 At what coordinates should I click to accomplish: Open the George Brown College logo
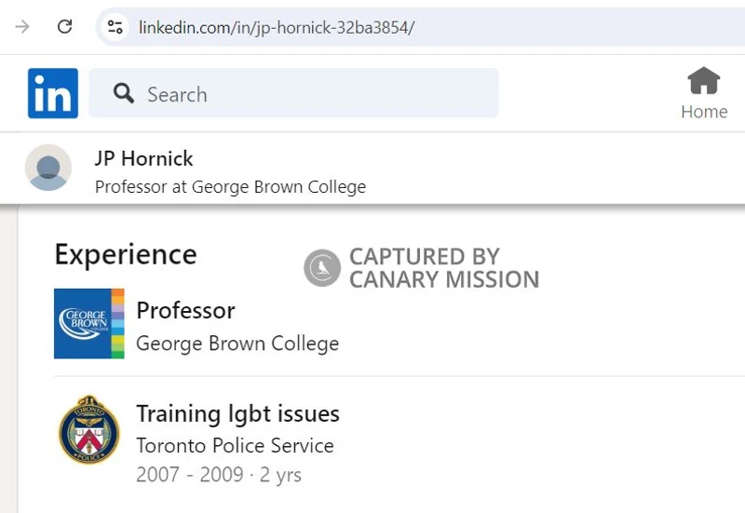tap(88, 323)
